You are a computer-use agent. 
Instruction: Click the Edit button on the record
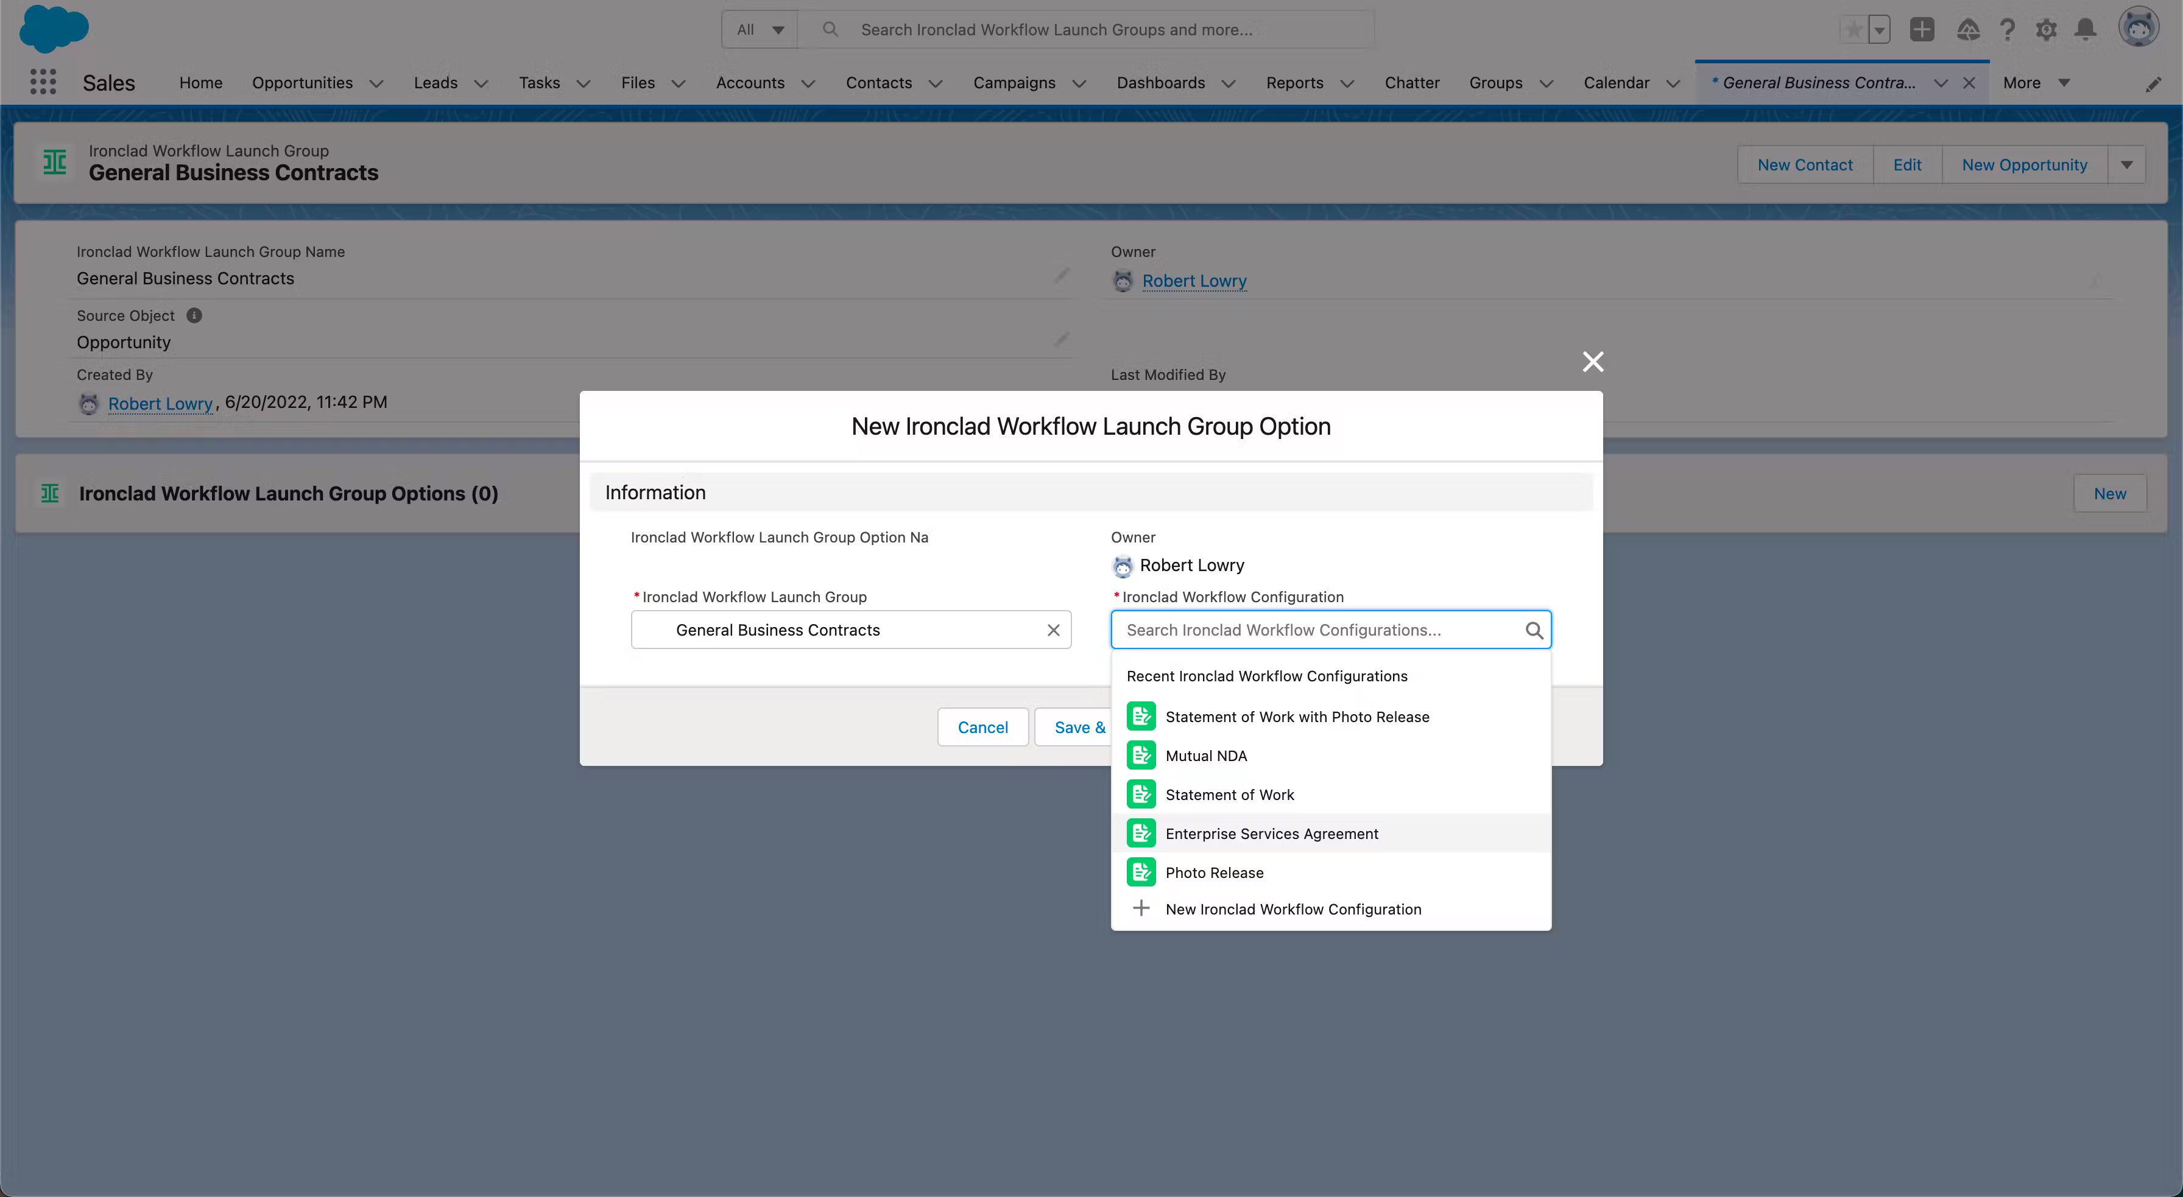(x=1906, y=165)
